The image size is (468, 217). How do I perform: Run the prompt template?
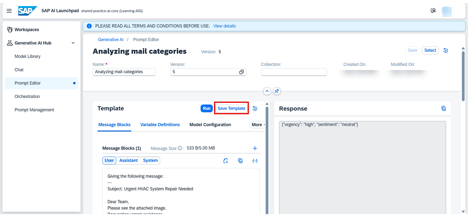coord(207,108)
